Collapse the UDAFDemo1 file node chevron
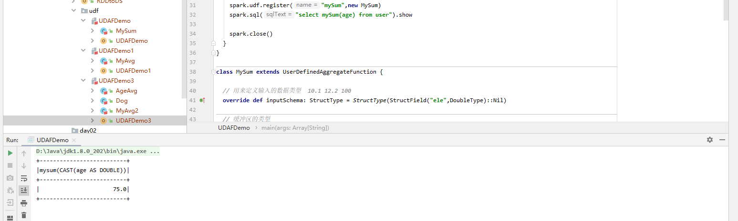The height and width of the screenshot is (221, 738). pos(83,51)
